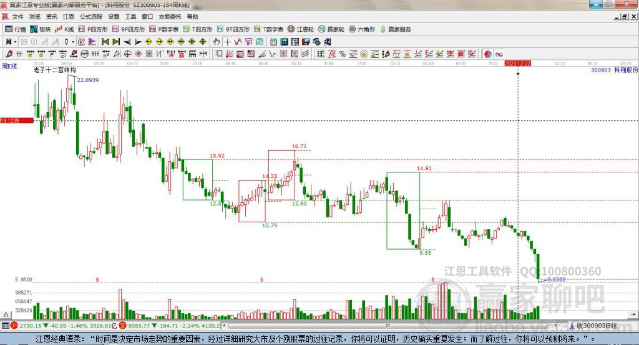This screenshot has height=345, width=639.
Task: Click the red 2023-12-22 date marker
Action: coord(517,64)
